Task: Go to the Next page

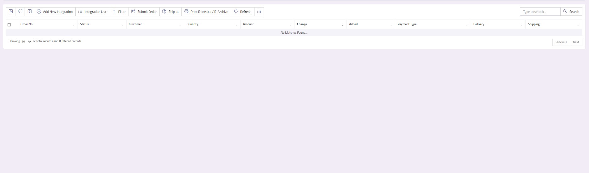Action: 576,42
